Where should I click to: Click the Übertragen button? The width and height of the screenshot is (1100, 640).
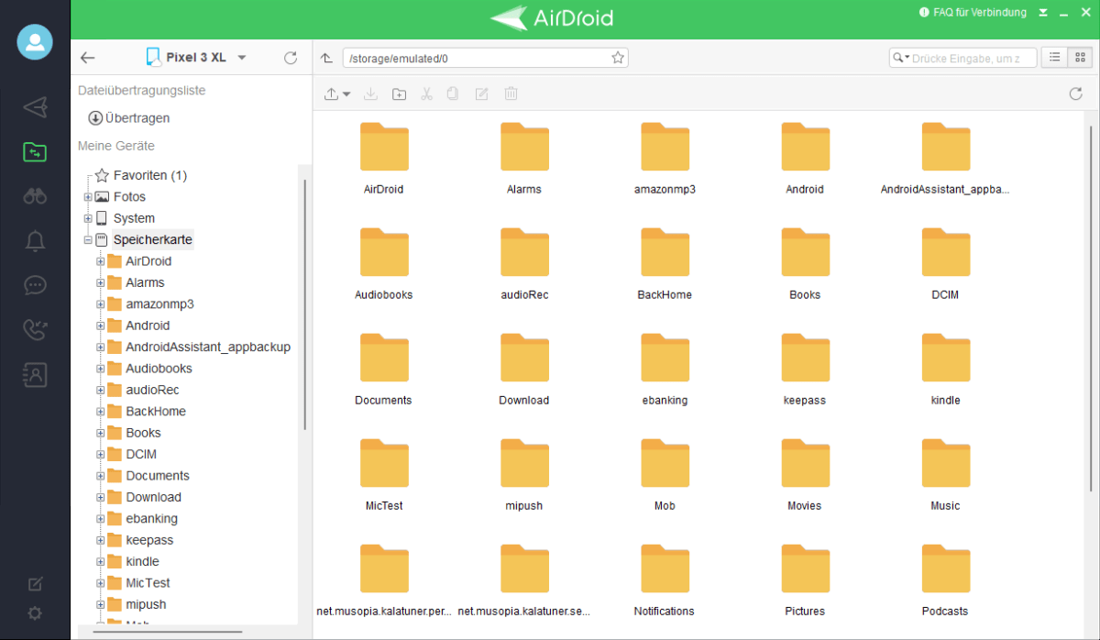click(129, 118)
